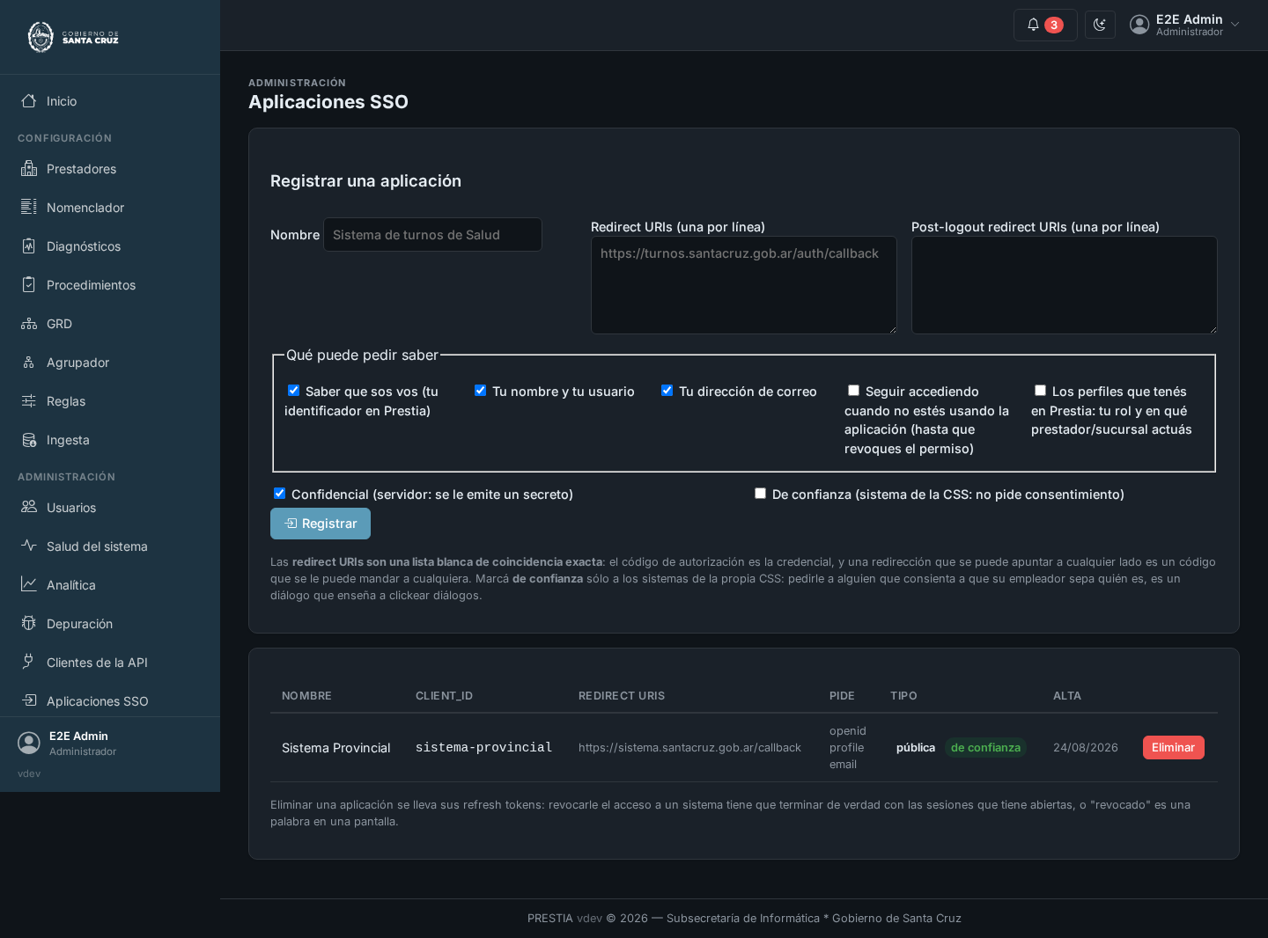
Task: Click the sistema.santacruz.gob.ar callback URI text
Action: (x=689, y=747)
